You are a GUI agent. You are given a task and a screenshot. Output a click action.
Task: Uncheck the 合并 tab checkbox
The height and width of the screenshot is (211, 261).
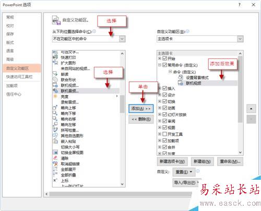click(x=164, y=147)
